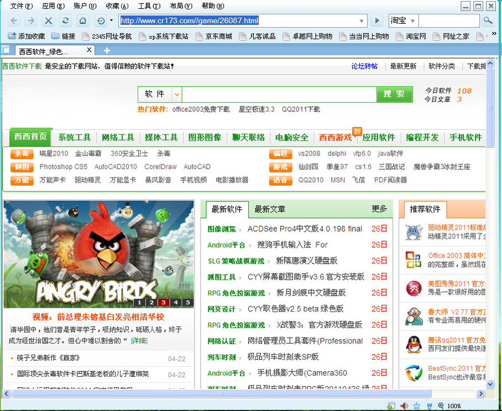
Task: Click the green 搜索 button
Action: [x=394, y=94]
